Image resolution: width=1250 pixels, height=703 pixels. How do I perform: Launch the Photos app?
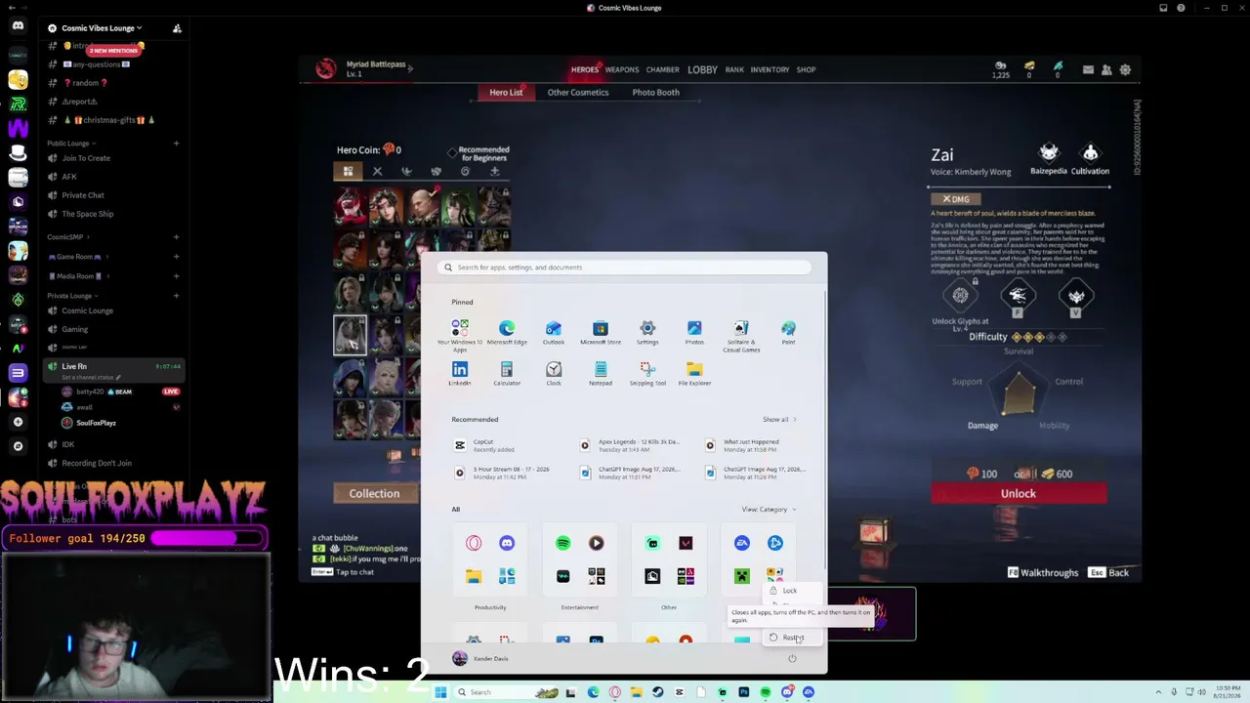click(x=694, y=332)
